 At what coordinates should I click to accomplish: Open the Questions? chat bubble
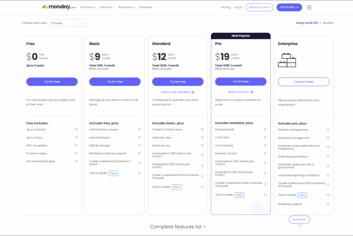pos(299,219)
